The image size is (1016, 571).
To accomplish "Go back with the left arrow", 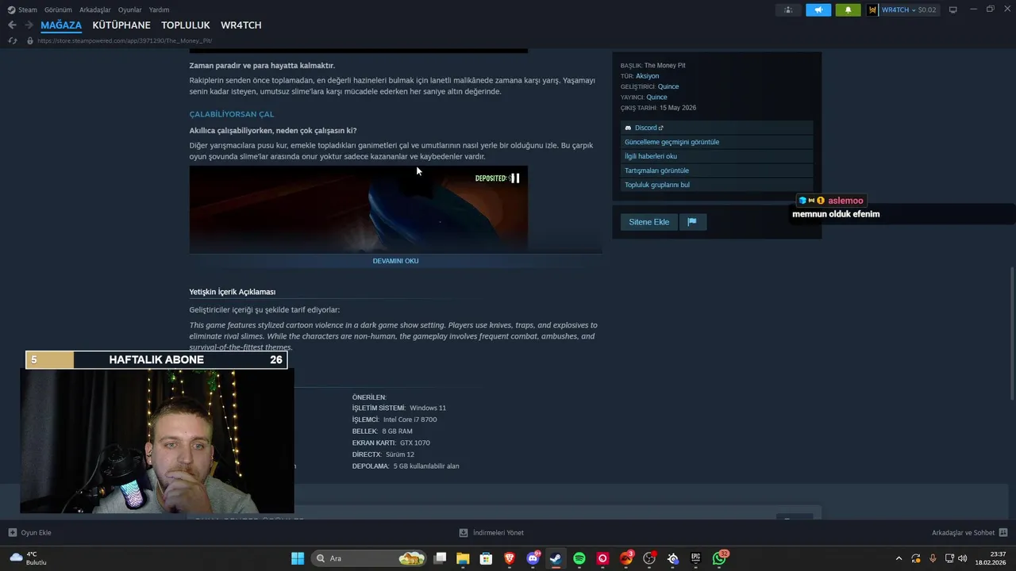I will click(12, 25).
